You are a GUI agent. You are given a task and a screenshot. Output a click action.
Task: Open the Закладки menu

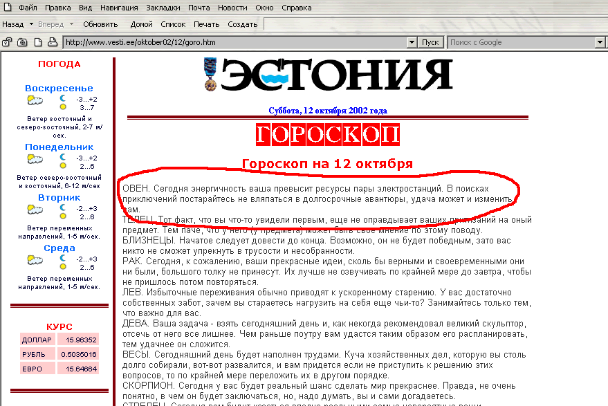tap(163, 8)
